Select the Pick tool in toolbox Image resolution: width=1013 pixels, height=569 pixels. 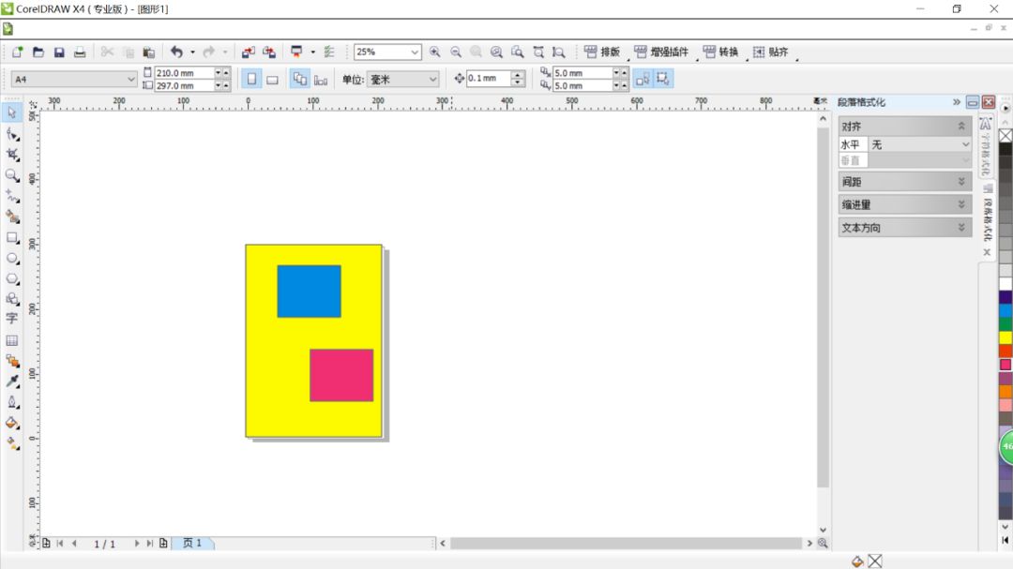[11, 113]
